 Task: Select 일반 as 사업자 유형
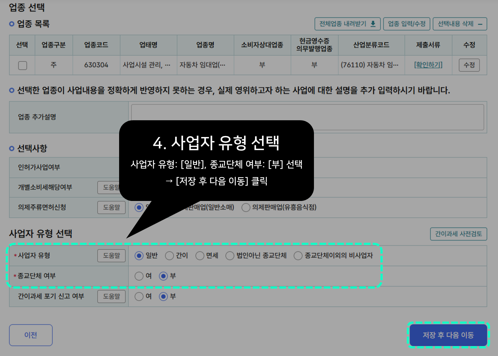[139, 256]
